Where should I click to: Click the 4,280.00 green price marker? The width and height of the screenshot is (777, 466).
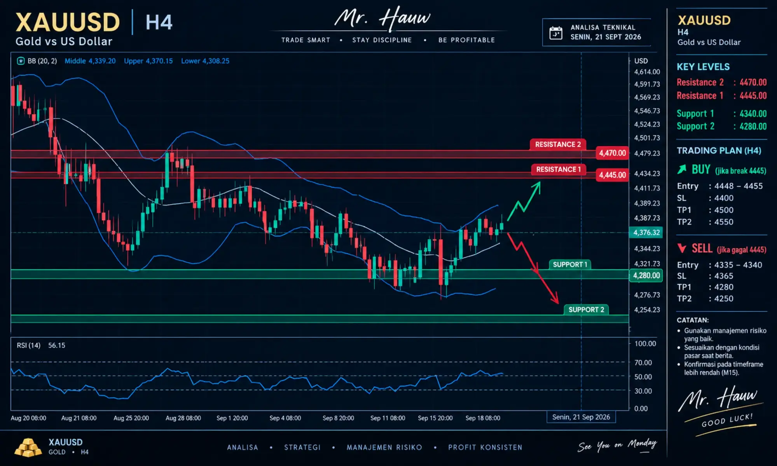point(646,275)
